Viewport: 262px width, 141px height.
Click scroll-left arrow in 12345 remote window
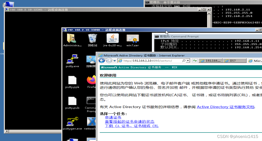click(7, 131)
